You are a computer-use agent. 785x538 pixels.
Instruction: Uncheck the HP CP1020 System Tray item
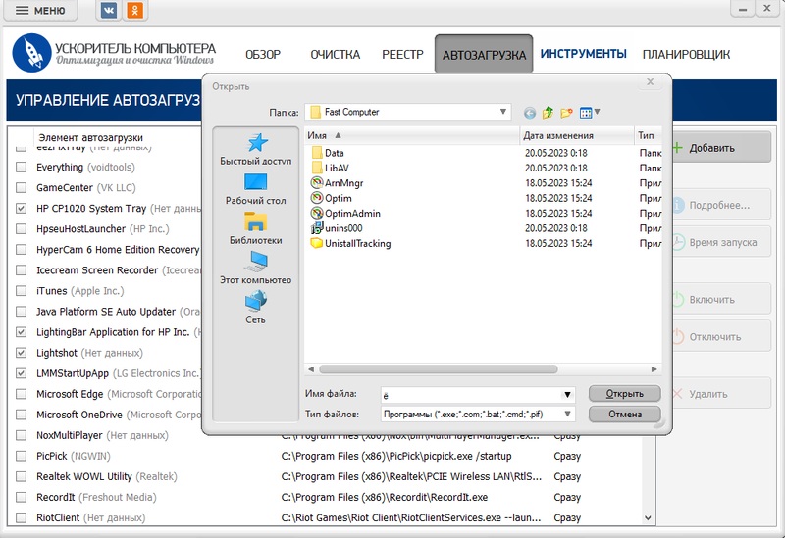click(22, 209)
